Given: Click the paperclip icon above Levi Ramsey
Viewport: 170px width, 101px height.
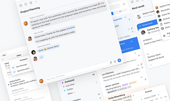Looking at the screenshot, I should tap(141, 64).
